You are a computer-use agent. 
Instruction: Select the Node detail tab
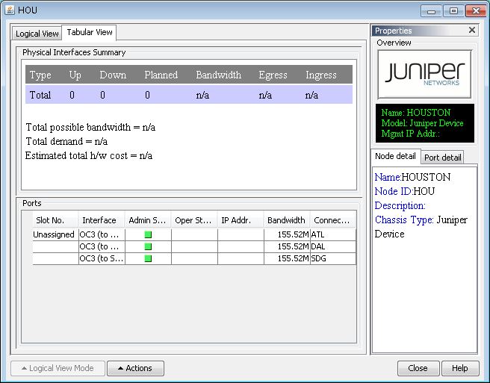tap(395, 156)
